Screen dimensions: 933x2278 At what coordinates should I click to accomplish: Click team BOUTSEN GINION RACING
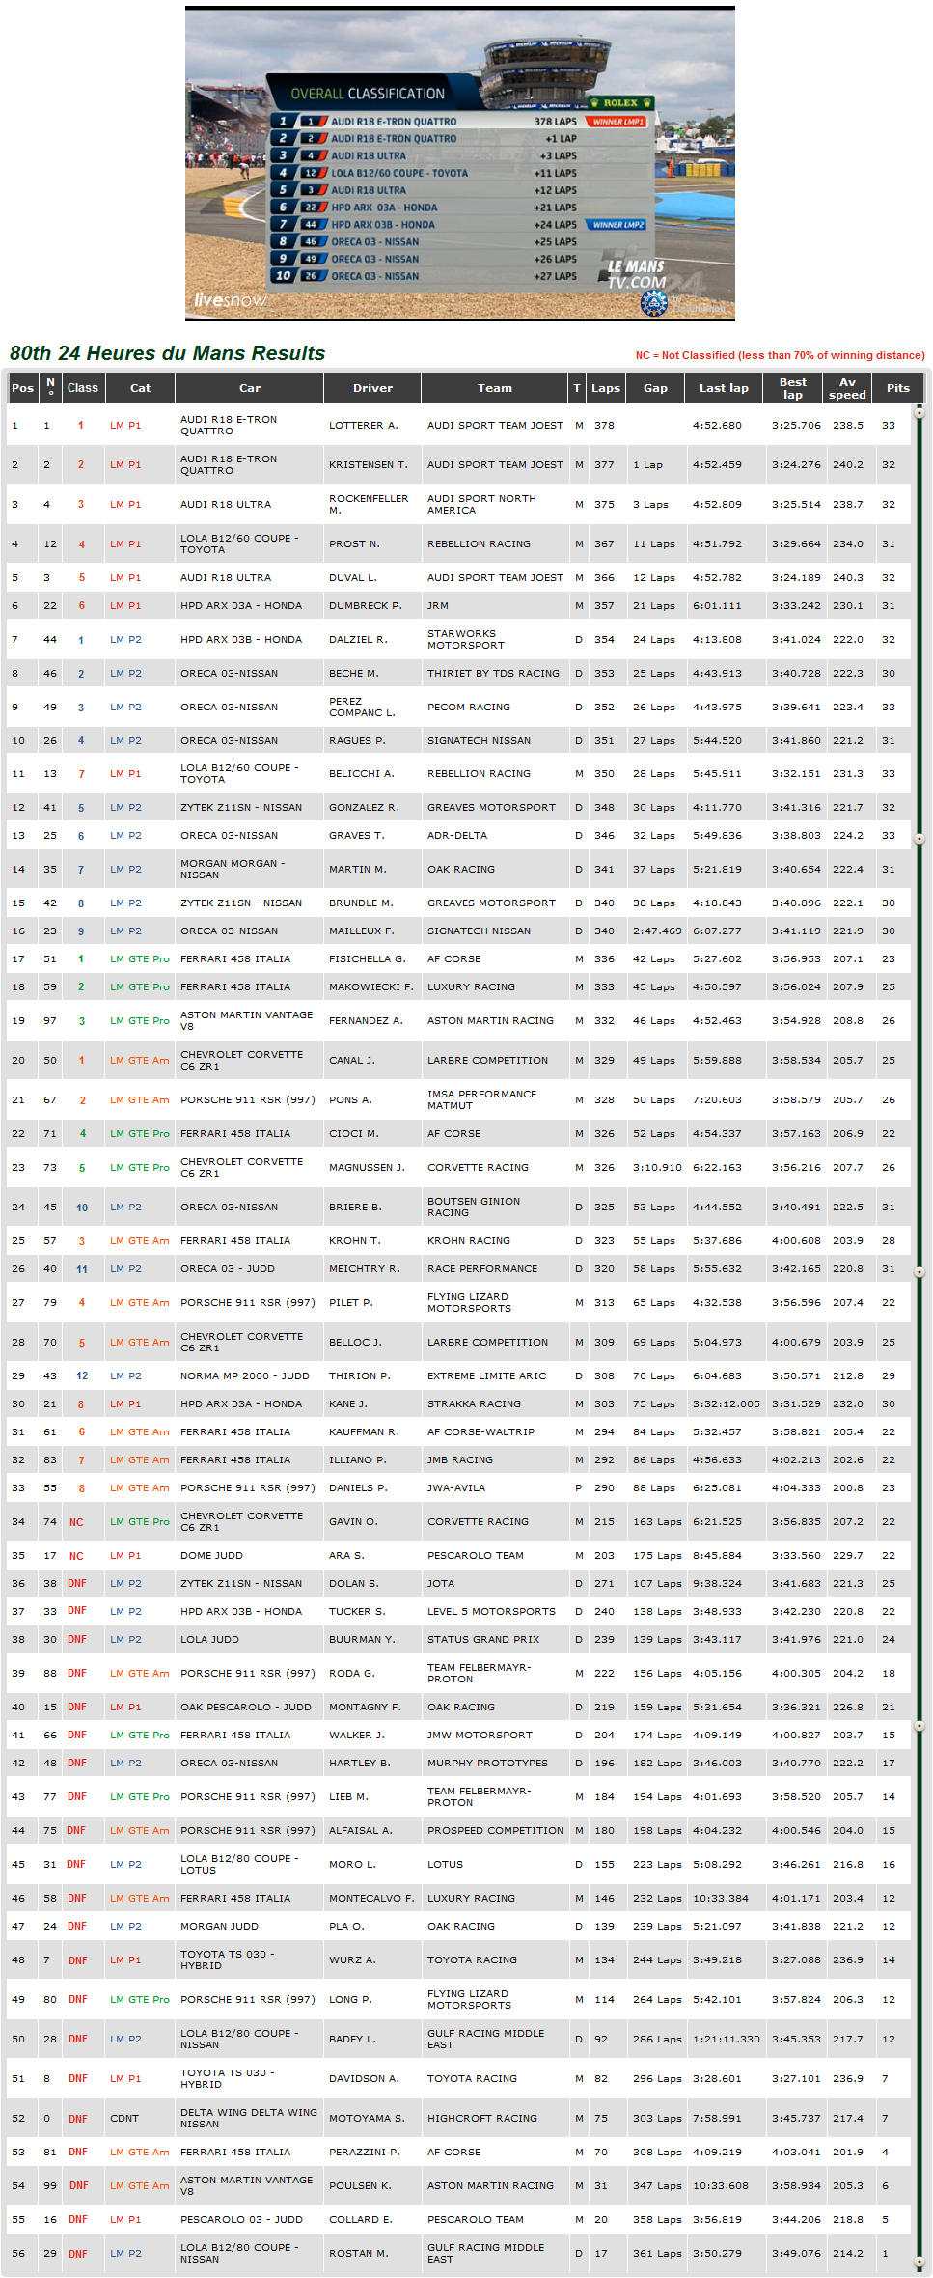[x=474, y=1207]
